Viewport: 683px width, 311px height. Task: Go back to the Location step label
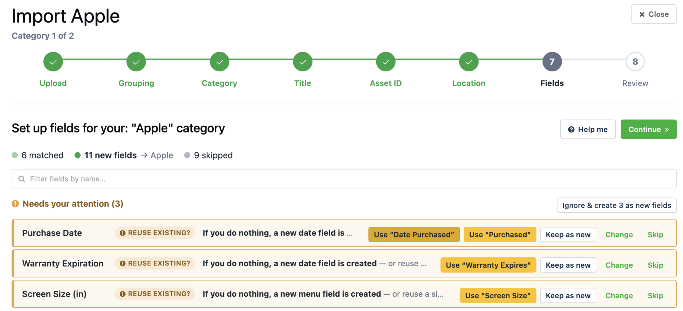pyautogui.click(x=469, y=83)
